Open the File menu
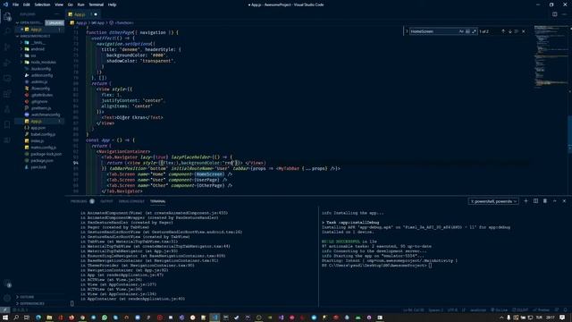Screen dimensions: 572x322 coord(15,4)
